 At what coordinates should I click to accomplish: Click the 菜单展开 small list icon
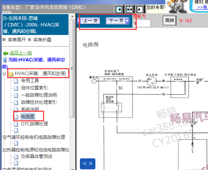(x=4, y=40)
